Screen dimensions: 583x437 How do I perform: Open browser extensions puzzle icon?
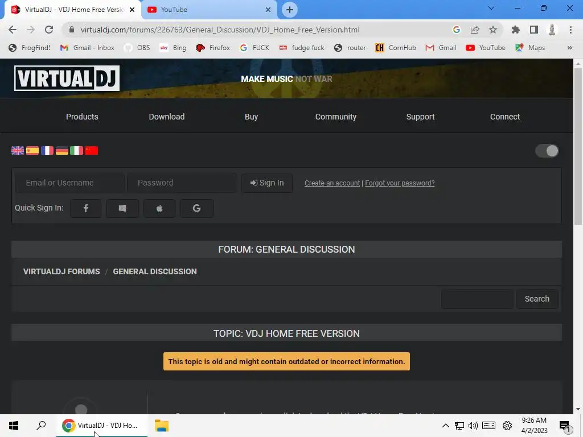[515, 30]
